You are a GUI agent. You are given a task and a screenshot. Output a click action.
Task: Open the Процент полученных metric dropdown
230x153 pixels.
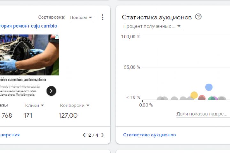pos(152,26)
